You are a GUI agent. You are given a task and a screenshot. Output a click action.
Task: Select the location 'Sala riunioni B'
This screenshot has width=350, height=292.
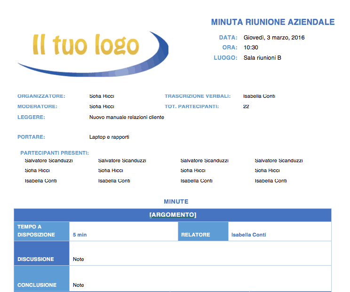(x=262, y=58)
